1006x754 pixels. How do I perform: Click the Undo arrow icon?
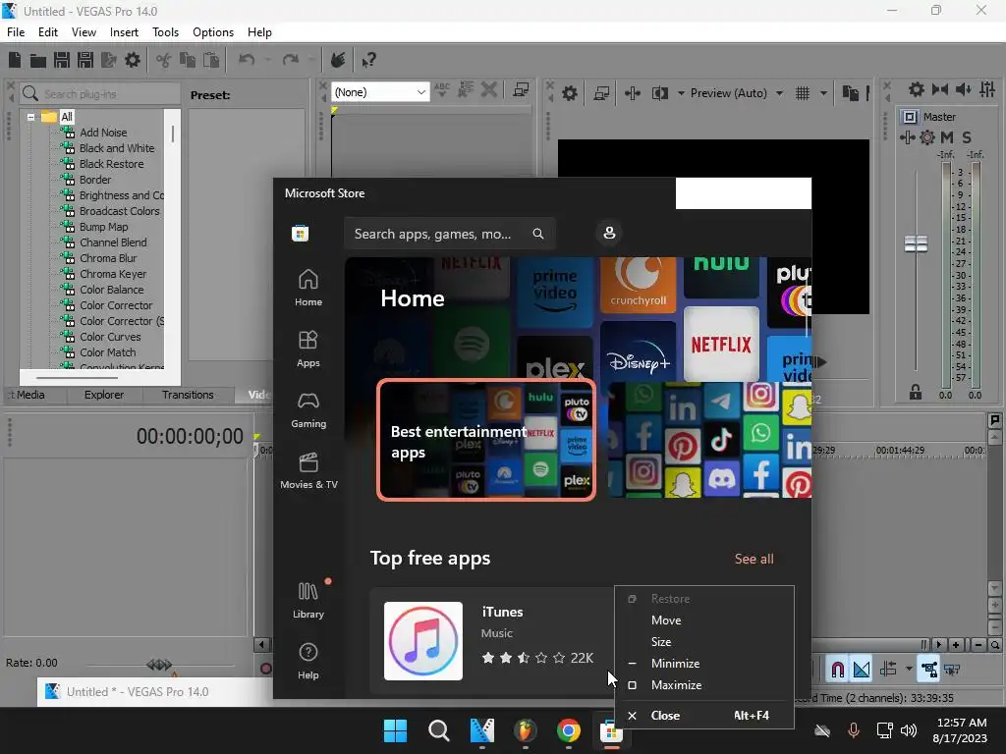tap(247, 60)
